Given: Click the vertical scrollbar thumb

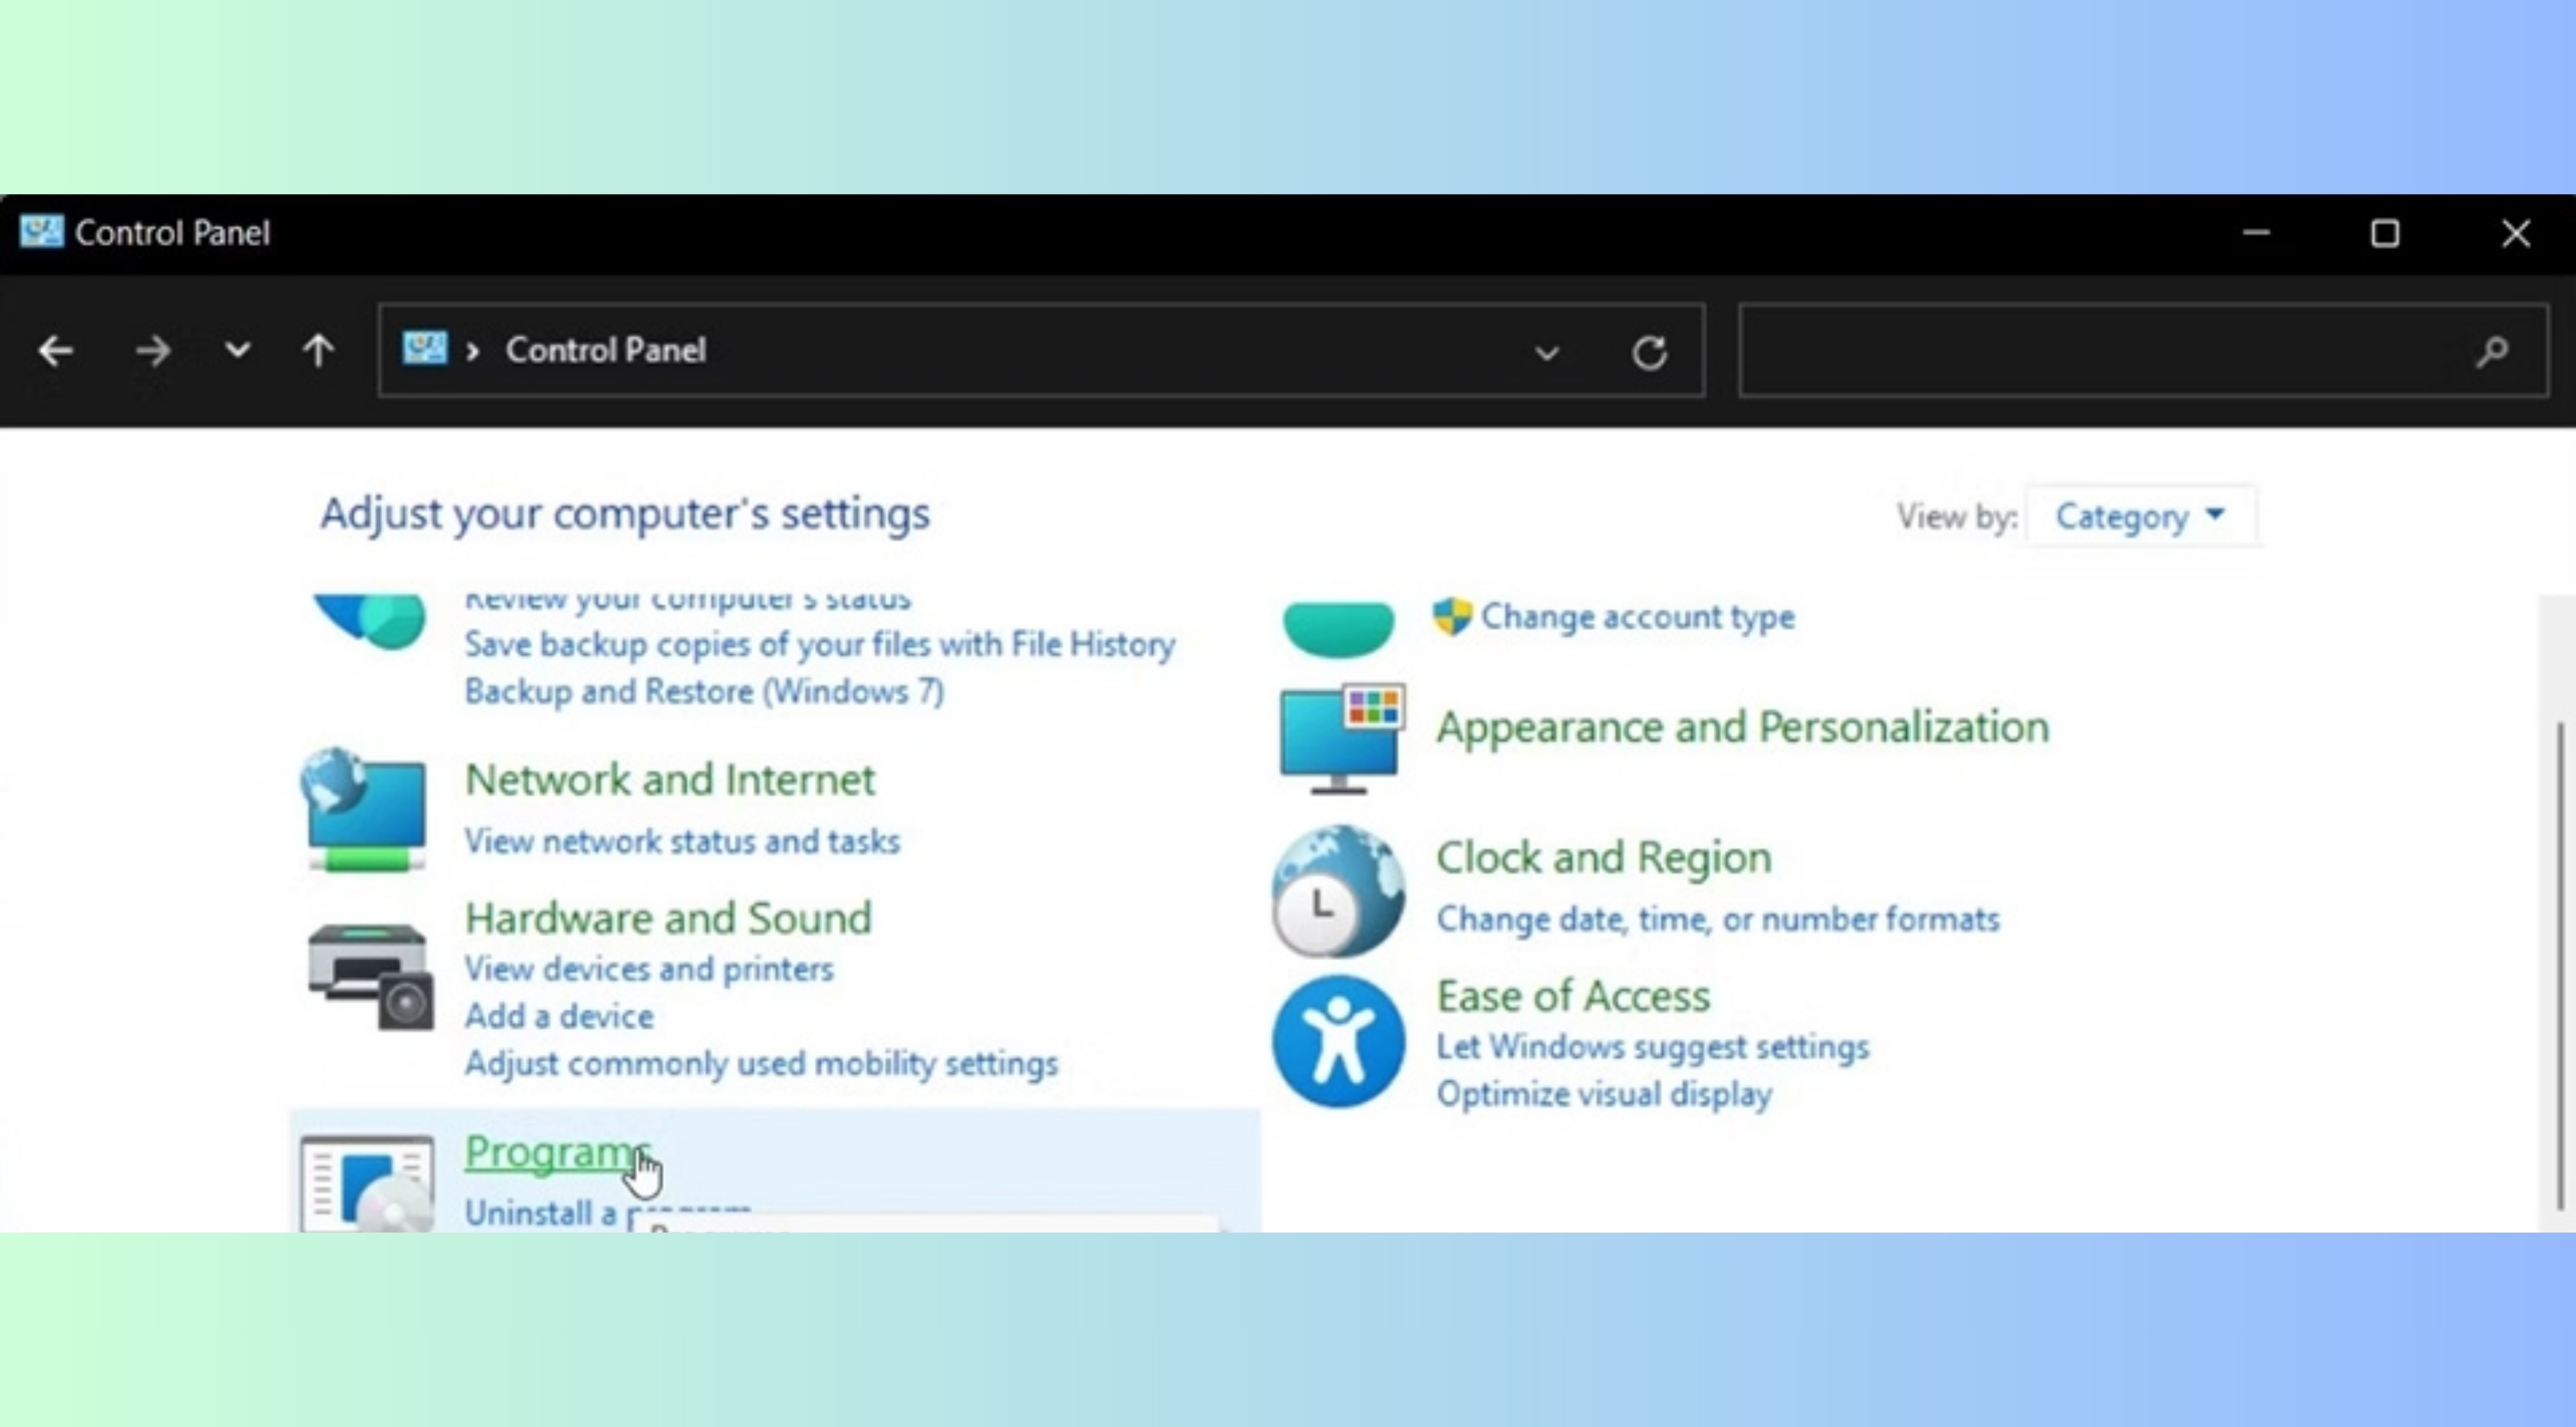Looking at the screenshot, I should 2560,966.
